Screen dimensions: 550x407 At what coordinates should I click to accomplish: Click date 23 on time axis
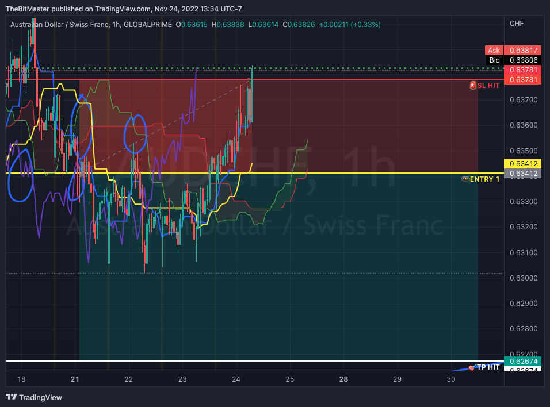point(182,379)
